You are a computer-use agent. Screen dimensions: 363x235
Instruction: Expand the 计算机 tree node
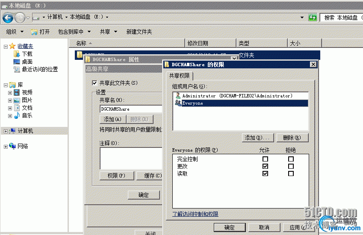click(x=6, y=131)
